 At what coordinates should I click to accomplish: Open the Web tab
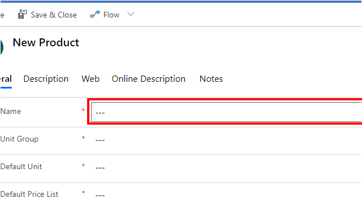90,79
